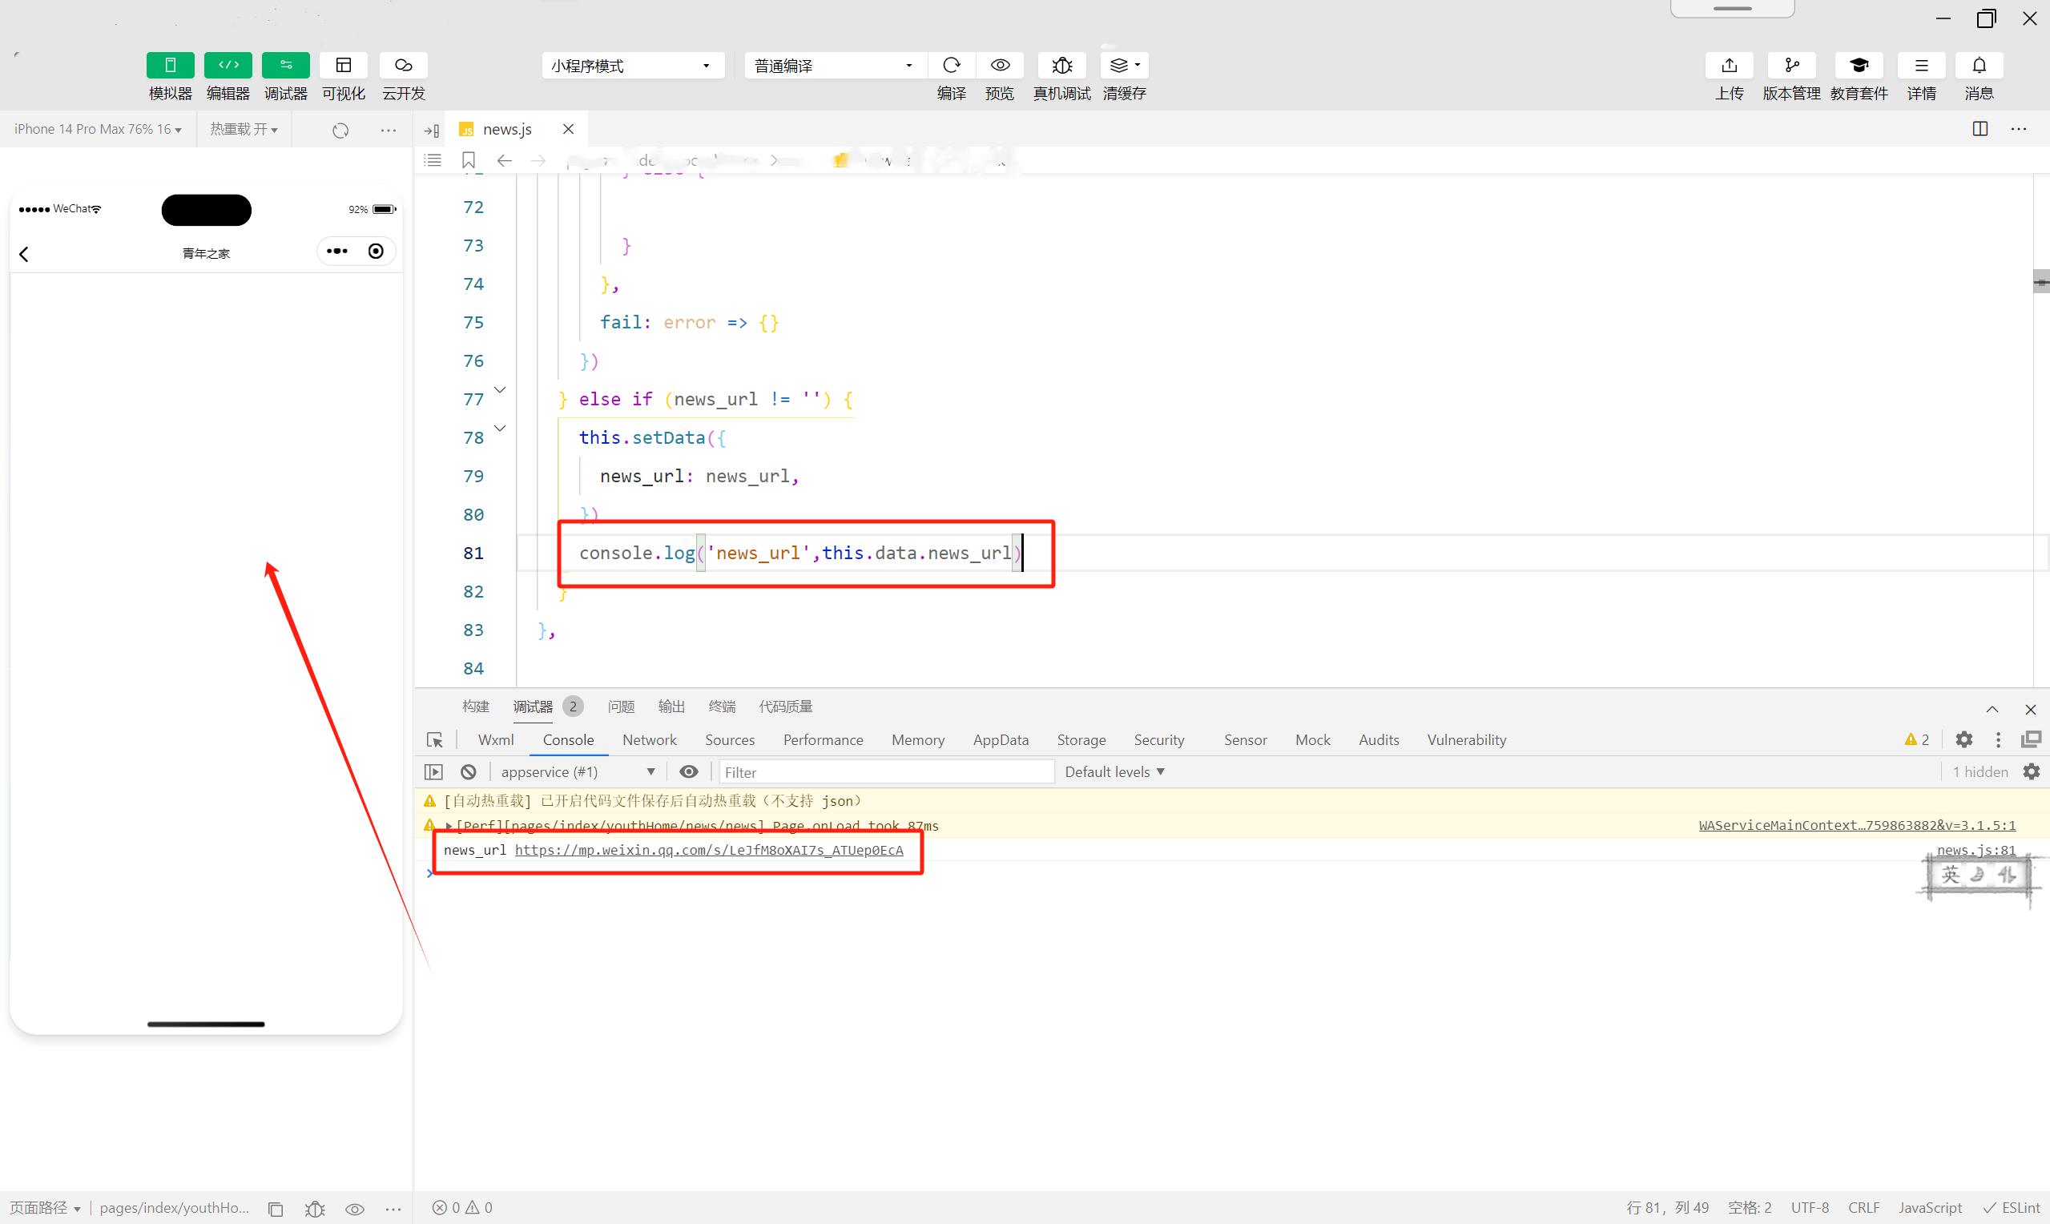
Task: Click the 真机调试 bug icon
Action: [1061, 65]
